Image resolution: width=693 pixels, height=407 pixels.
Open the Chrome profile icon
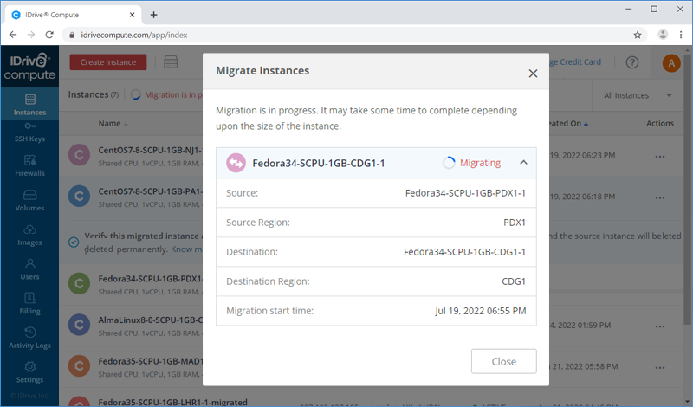click(x=663, y=35)
